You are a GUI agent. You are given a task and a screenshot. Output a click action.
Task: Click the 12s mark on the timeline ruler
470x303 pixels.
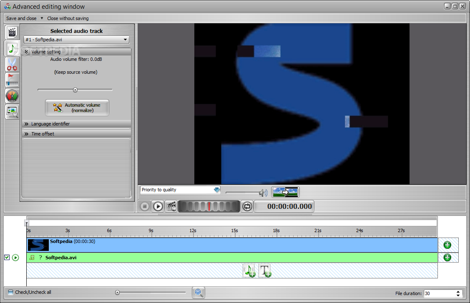click(193, 230)
